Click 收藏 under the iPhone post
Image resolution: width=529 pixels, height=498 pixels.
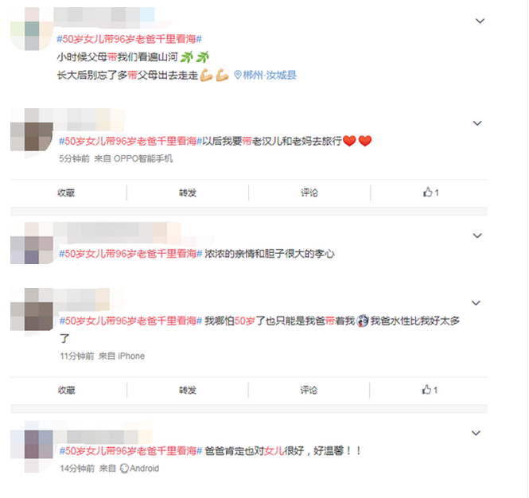[x=66, y=391]
